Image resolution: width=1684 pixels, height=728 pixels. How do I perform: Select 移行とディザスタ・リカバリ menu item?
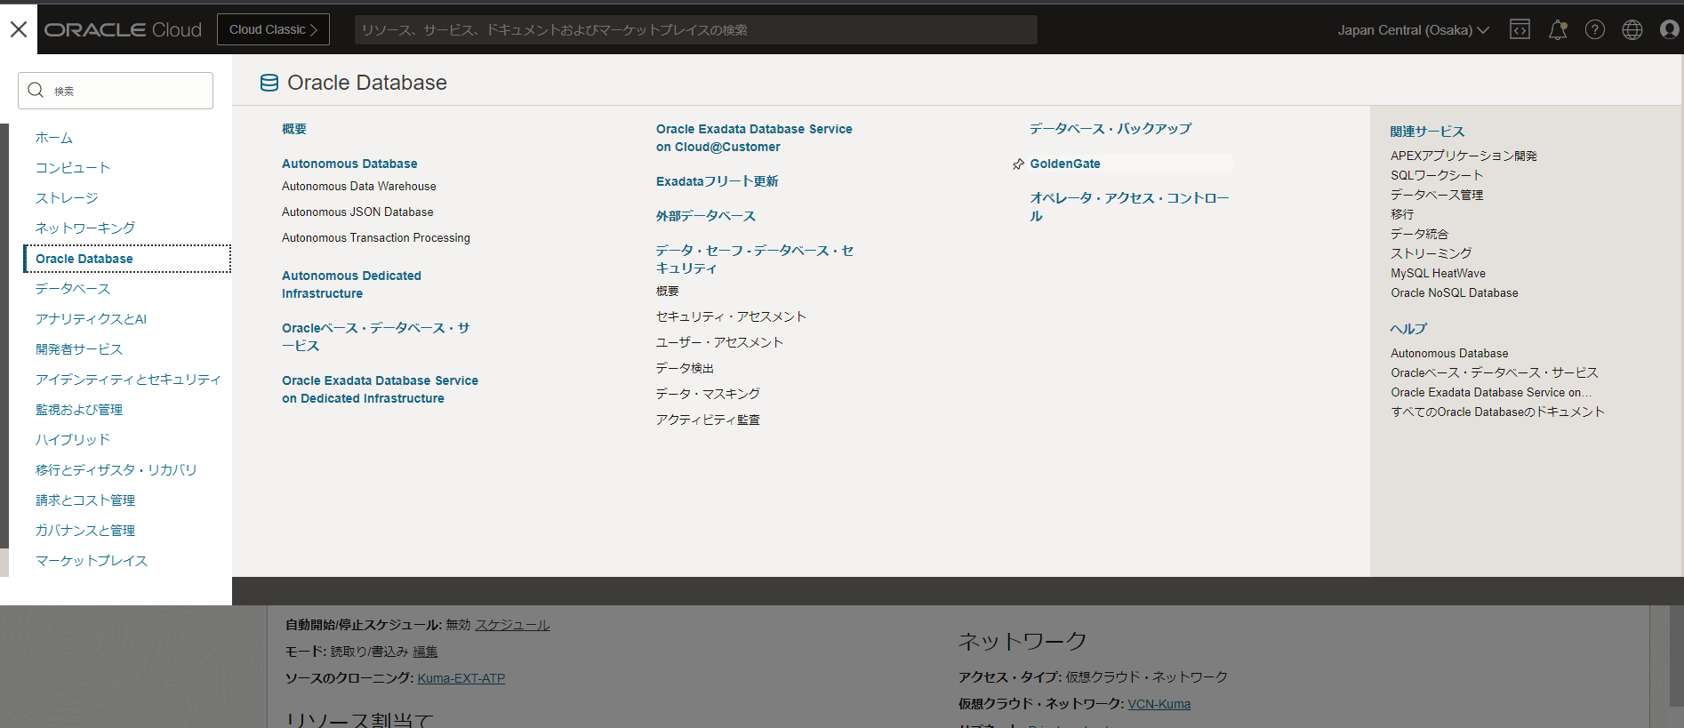tap(116, 470)
